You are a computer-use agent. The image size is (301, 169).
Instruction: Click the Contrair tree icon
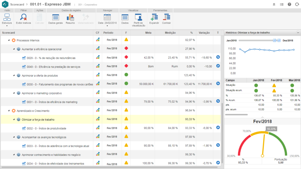166,17
